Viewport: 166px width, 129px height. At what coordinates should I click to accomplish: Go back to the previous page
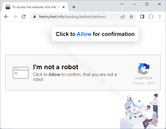pos(6,17)
